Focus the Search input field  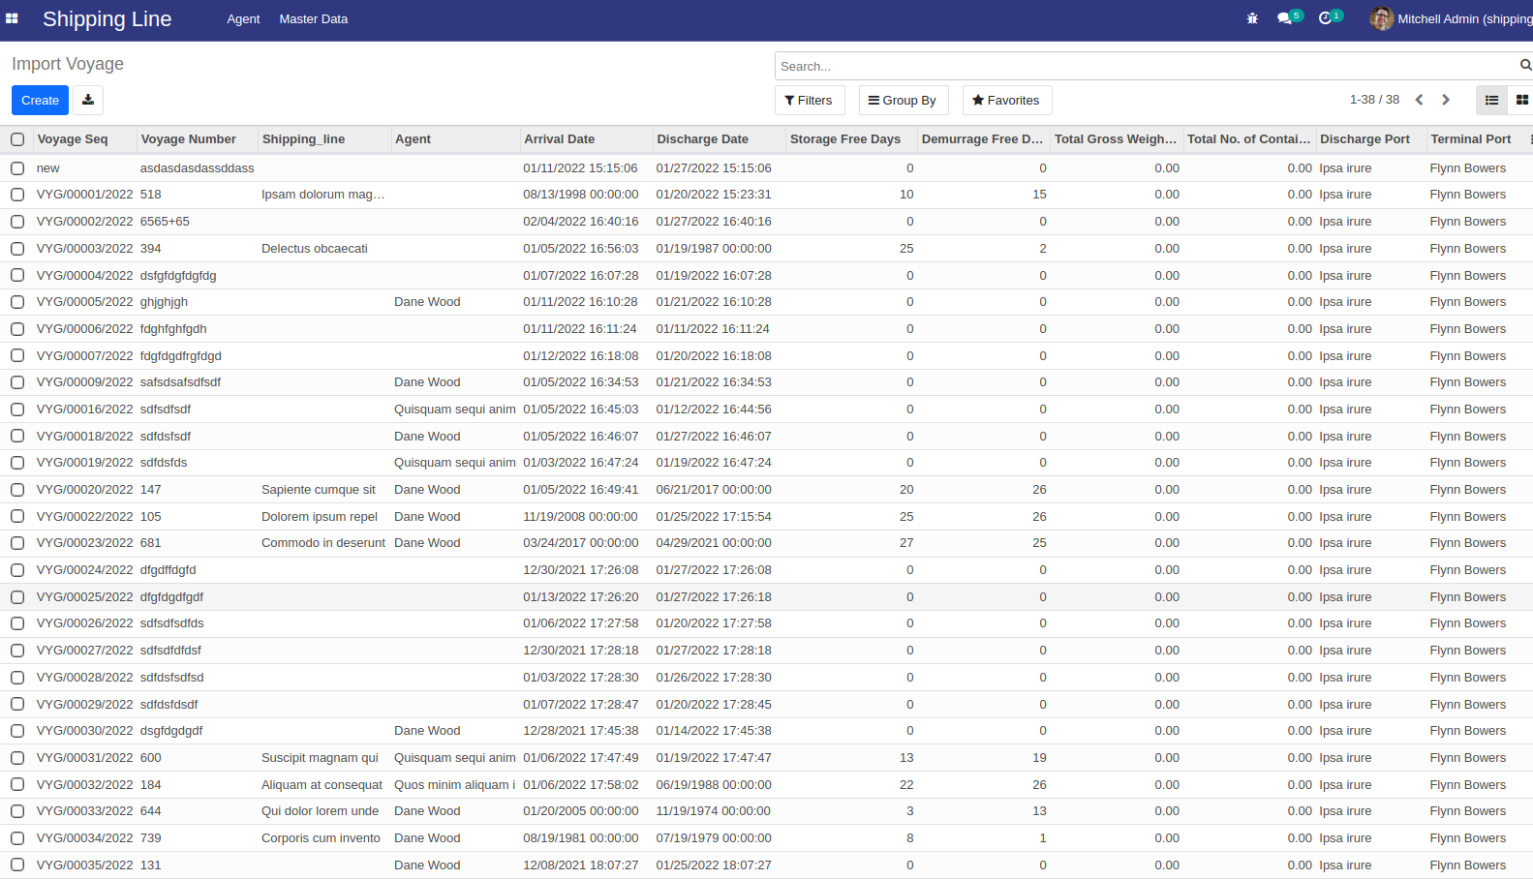1147,66
